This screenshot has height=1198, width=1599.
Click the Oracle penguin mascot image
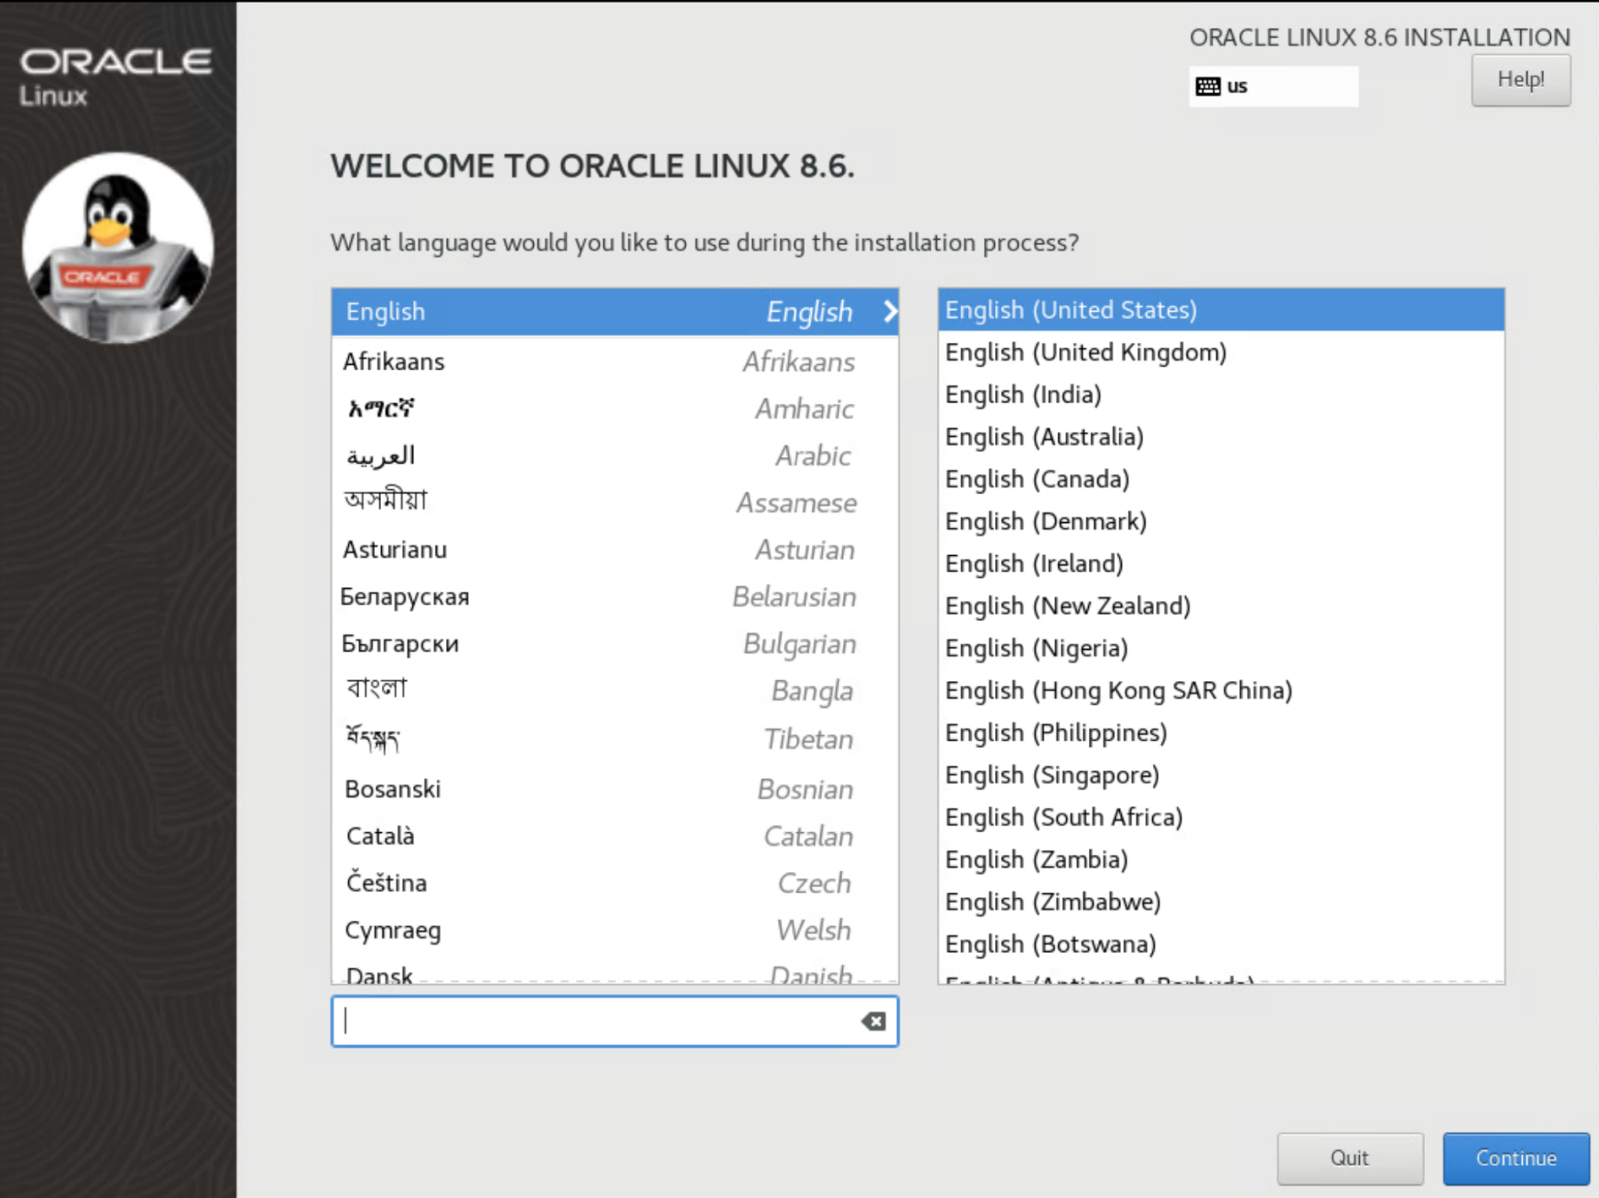pos(117,248)
